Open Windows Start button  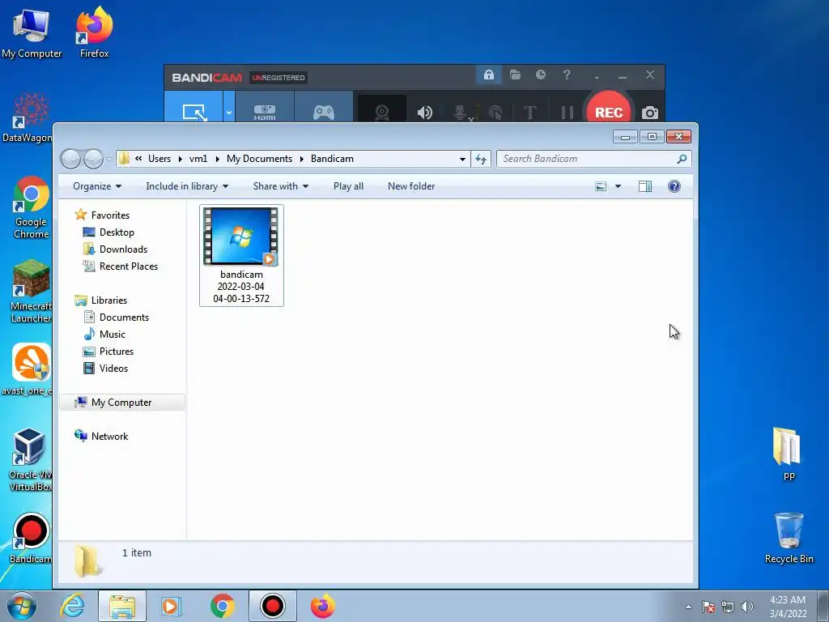tap(21, 606)
